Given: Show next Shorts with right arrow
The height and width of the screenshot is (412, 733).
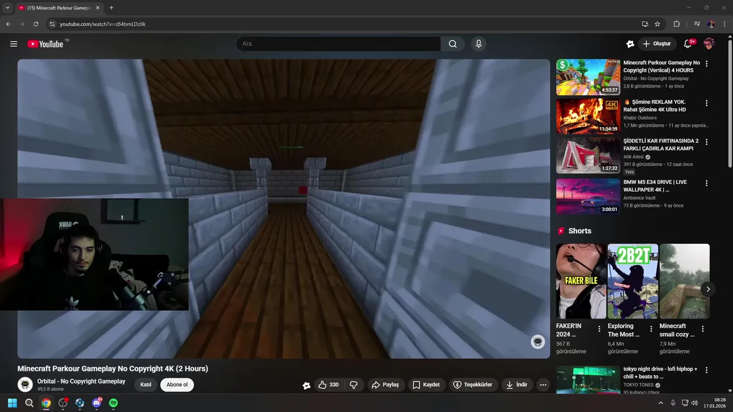Looking at the screenshot, I should pos(708,289).
